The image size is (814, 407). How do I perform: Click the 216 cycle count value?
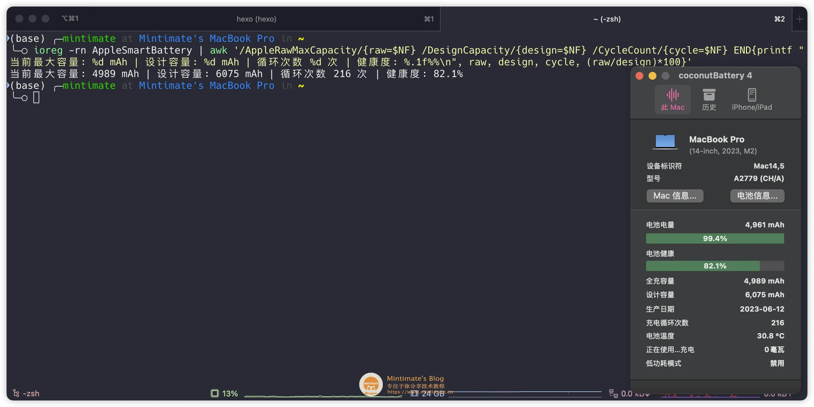pos(777,323)
